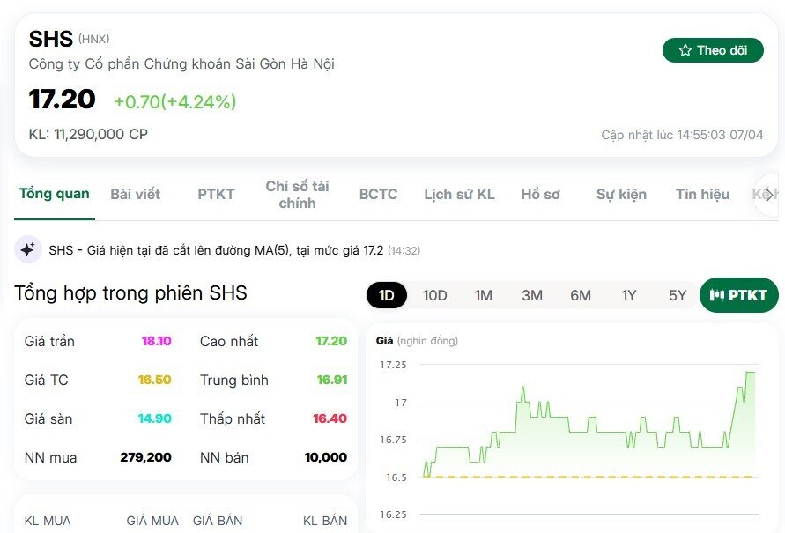Select the 1D chart timeframe
This screenshot has height=533, width=785.
point(386,295)
